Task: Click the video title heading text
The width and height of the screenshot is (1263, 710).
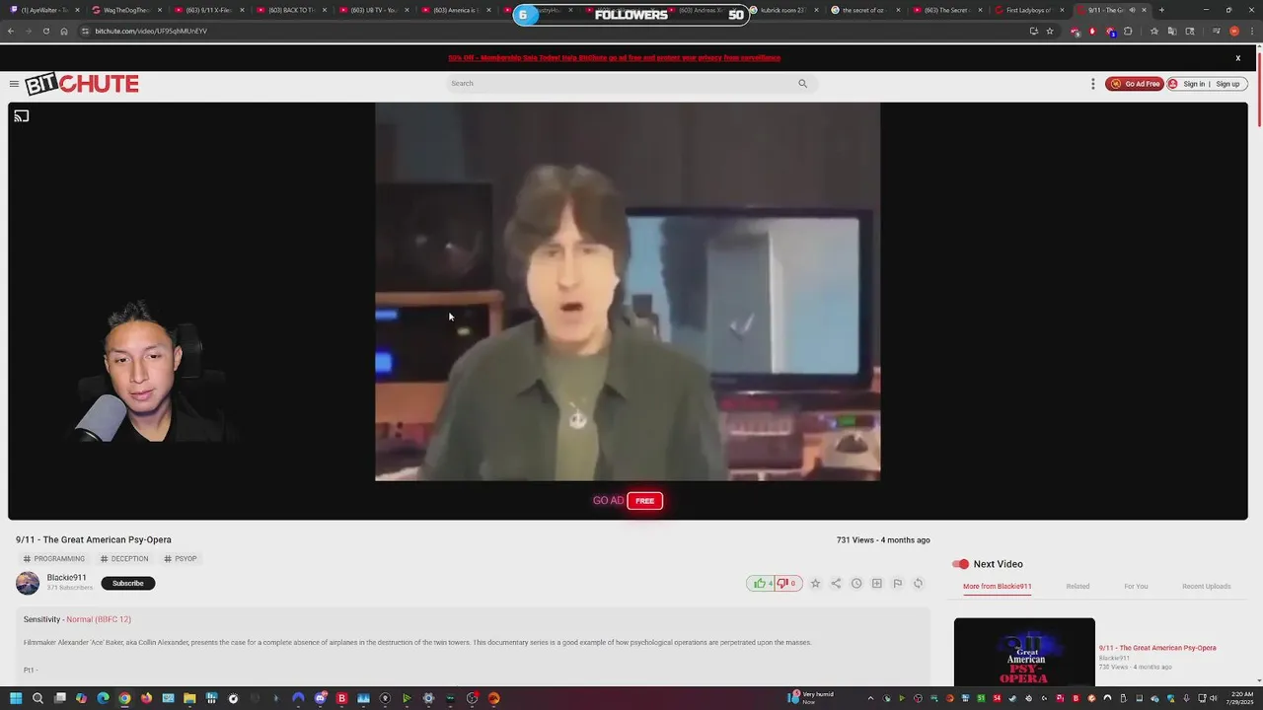Action: 94,539
